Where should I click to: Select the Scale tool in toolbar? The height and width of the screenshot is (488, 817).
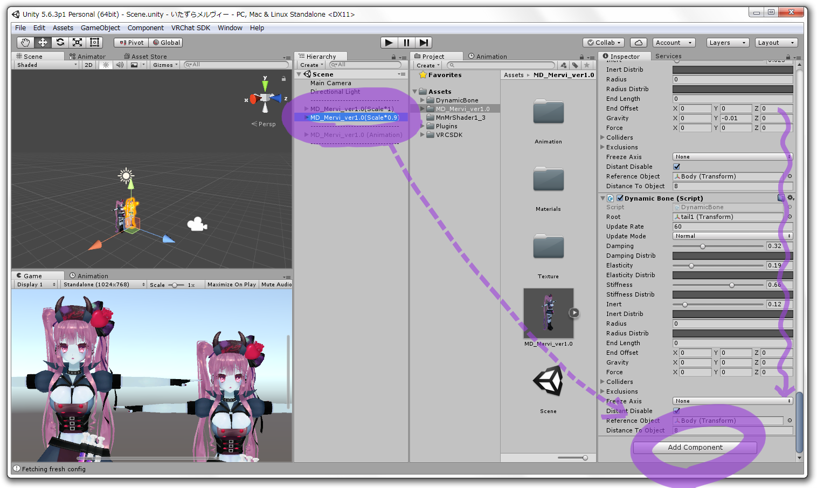tap(77, 43)
